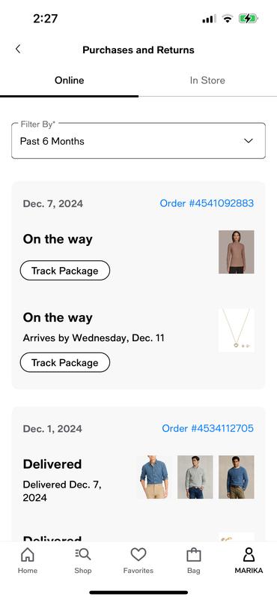Switch to the In Store tab
The width and height of the screenshot is (277, 600).
[x=207, y=80]
